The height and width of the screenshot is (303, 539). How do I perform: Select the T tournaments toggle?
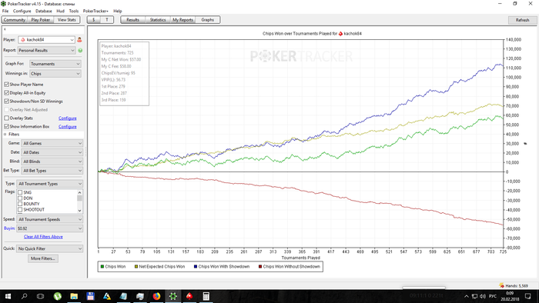pyautogui.click(x=107, y=20)
